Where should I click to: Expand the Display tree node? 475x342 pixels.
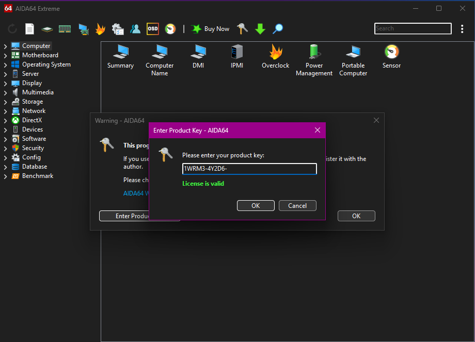click(x=5, y=84)
